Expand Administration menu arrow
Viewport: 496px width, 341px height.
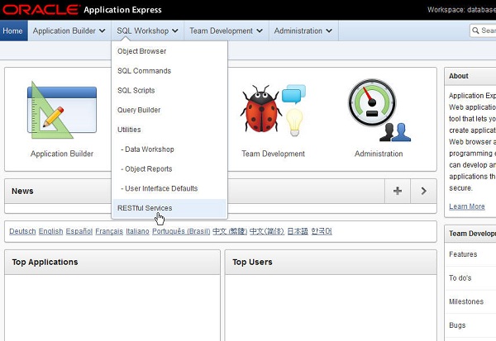tap(329, 31)
